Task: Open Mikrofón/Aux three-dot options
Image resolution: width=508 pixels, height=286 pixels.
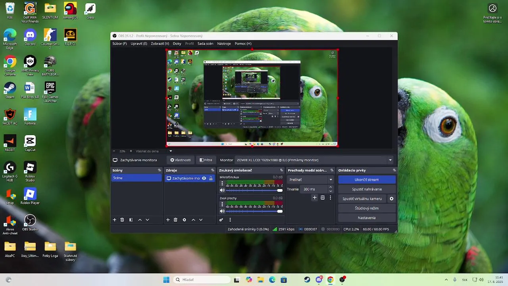Action: [x=222, y=184]
